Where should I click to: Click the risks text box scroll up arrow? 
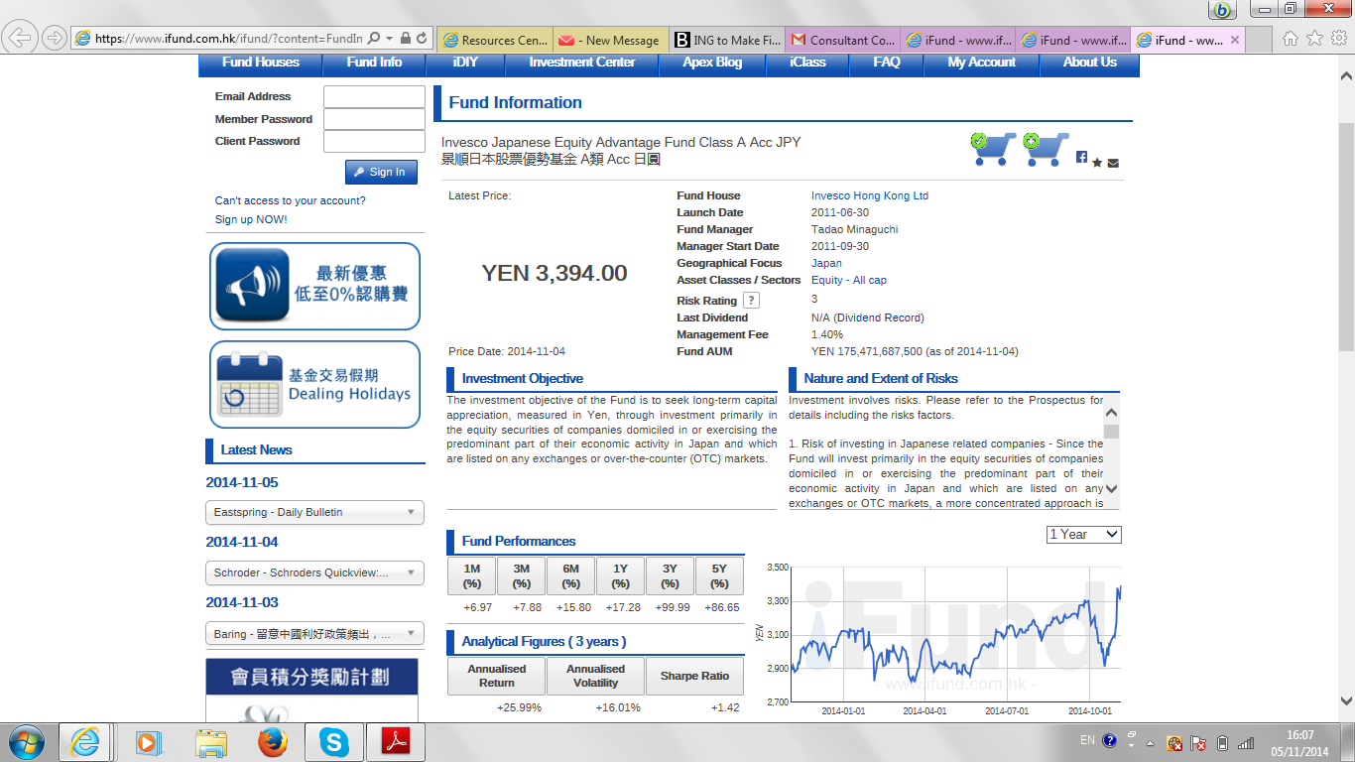(1111, 413)
